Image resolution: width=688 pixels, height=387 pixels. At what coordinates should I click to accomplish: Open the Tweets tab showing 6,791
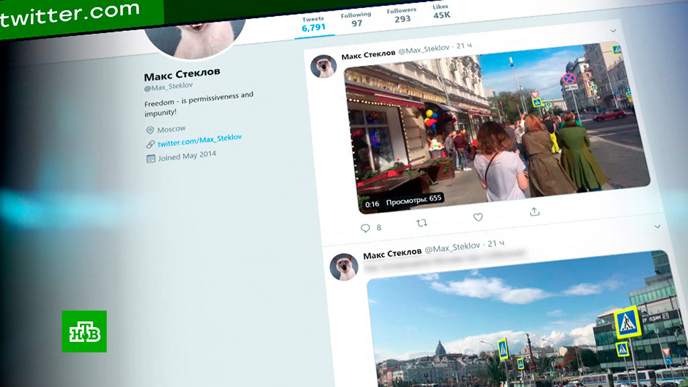pyautogui.click(x=313, y=24)
